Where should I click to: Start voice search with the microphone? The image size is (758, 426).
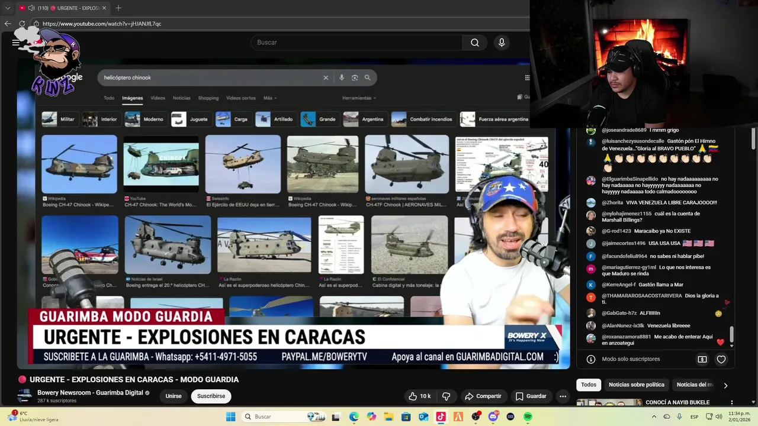click(x=502, y=43)
